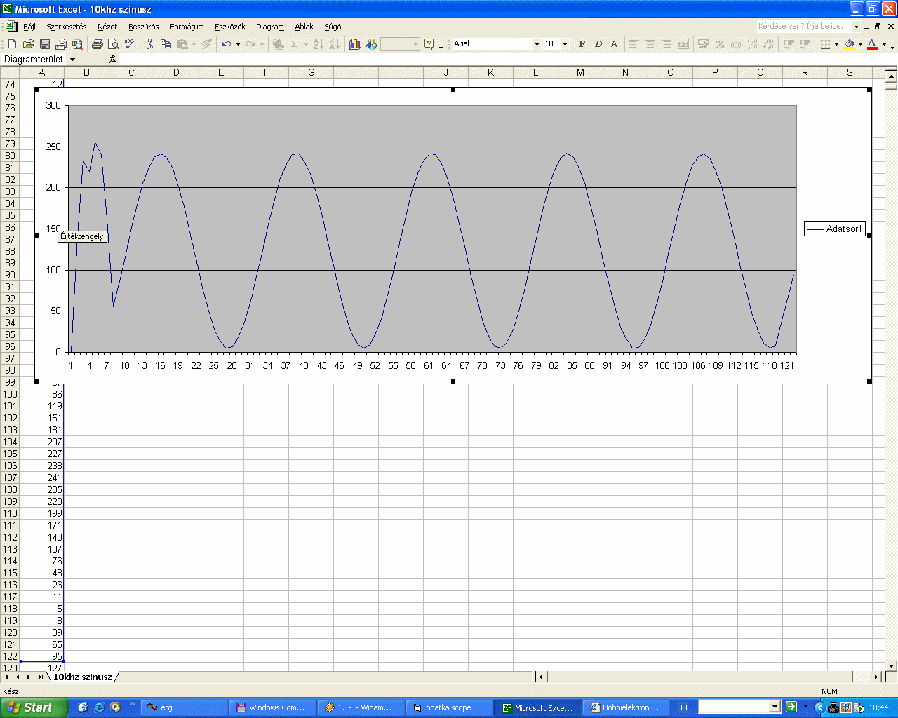Viewport: 898px width, 718px height.
Task: Switch to the bbatka scope taskbar window
Action: point(449,707)
